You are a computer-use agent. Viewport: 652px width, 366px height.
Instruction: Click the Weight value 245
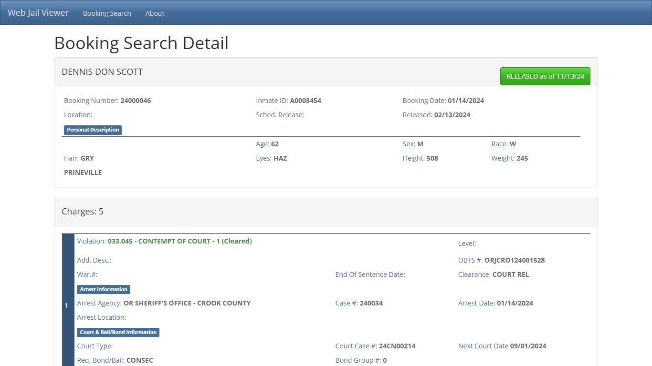coord(522,158)
